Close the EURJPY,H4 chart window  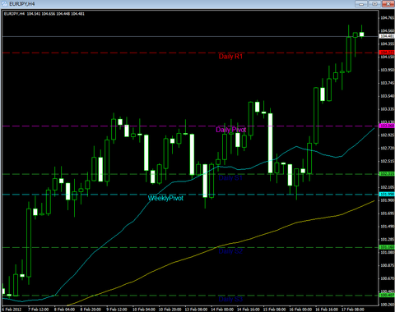coord(388,4)
